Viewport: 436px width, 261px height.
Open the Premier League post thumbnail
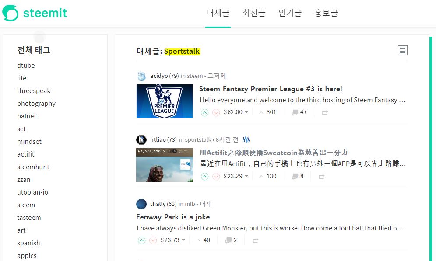165,101
